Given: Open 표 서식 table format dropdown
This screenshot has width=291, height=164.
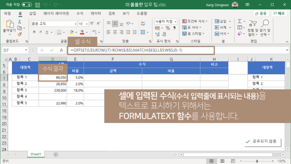Looking at the screenshot, I should [192, 27].
